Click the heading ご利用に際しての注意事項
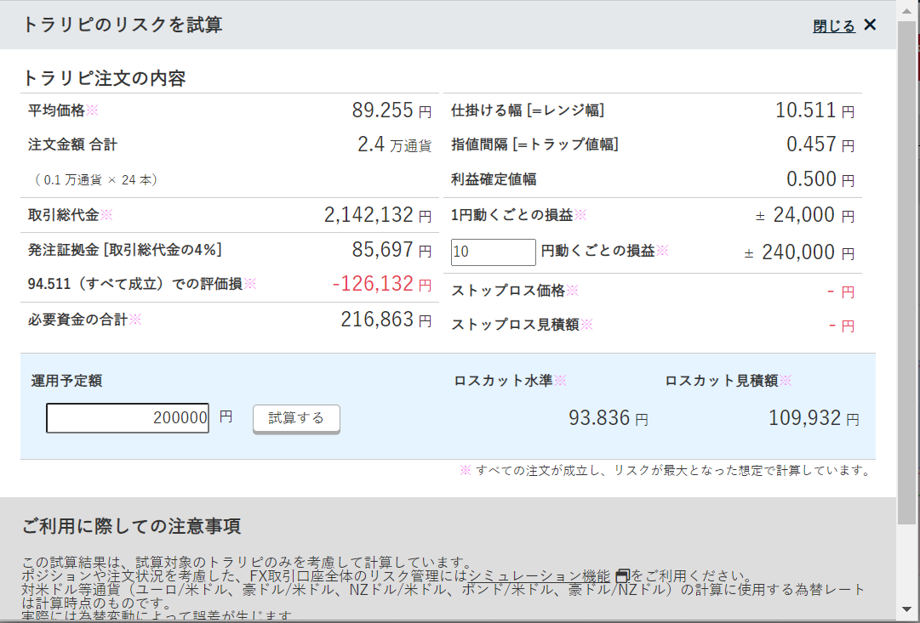Viewport: 920px width, 623px height. [x=131, y=526]
